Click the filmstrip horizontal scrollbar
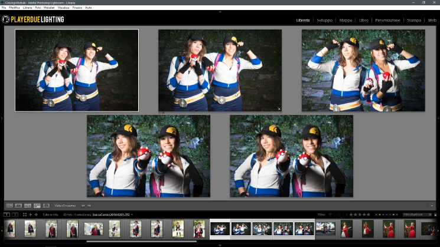 [x=141, y=241]
